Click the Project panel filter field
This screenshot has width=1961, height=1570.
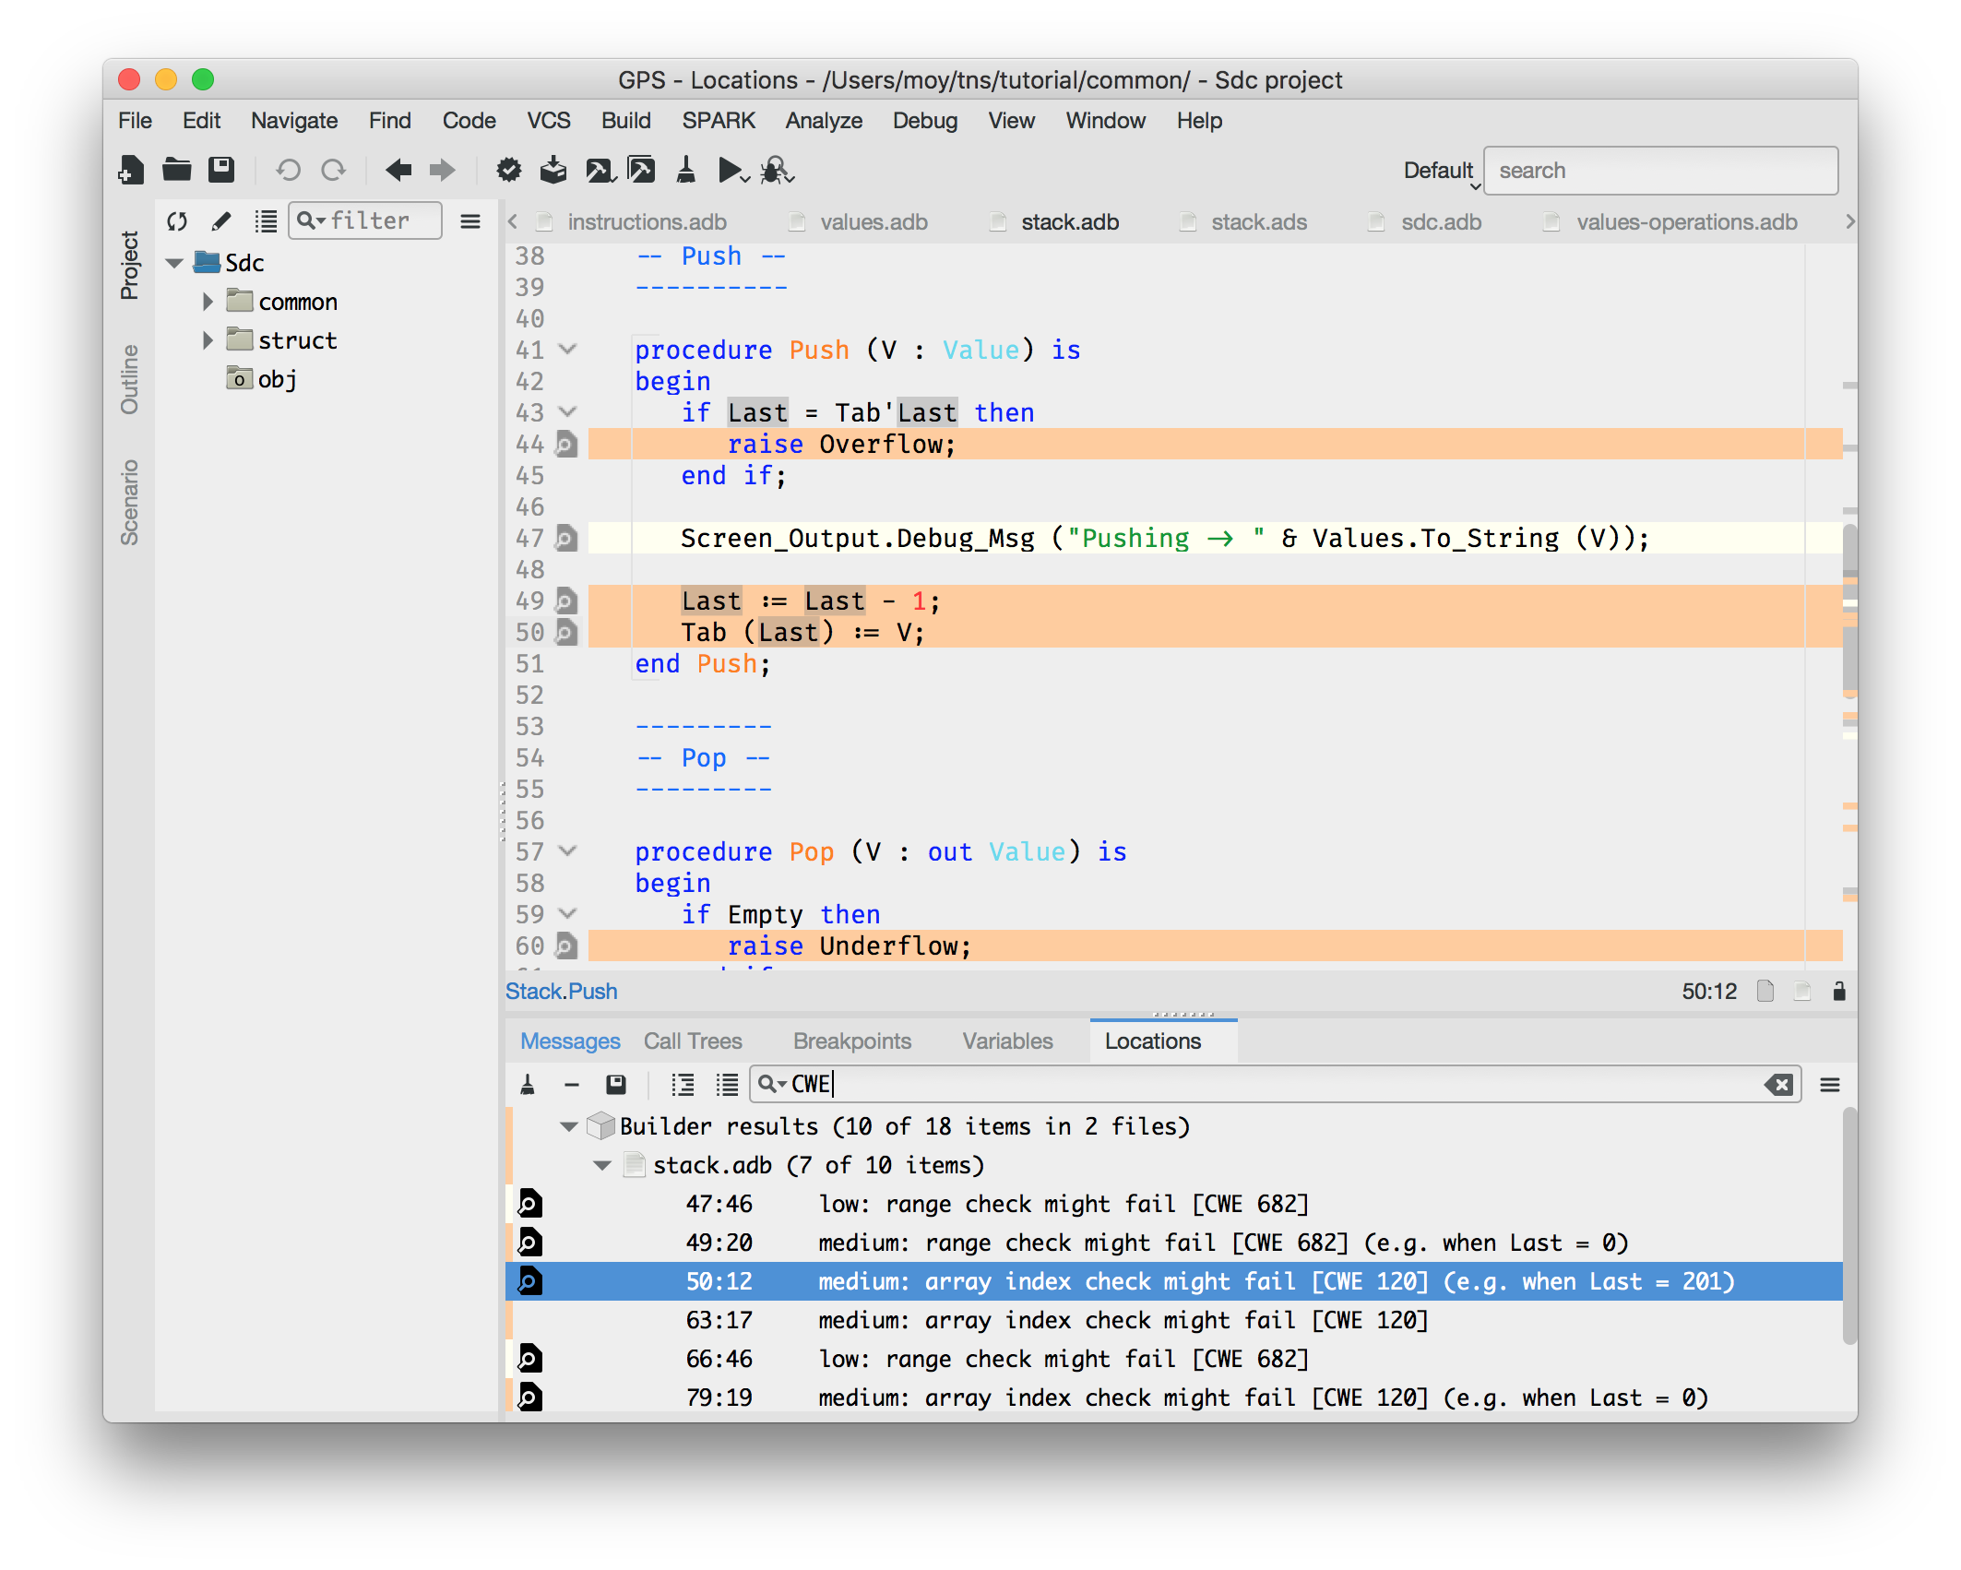click(365, 220)
